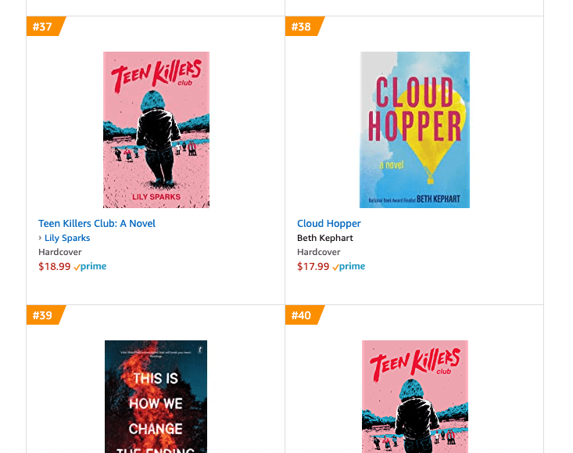
Task: Expand the chevron beside Lily Sparks
Action: tap(40, 238)
